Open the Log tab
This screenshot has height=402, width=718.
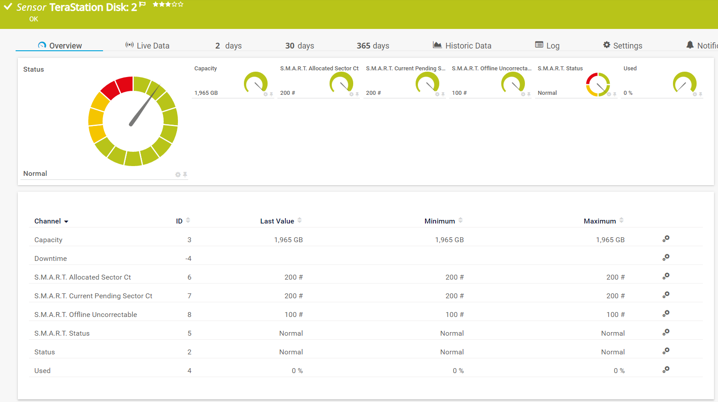click(547, 45)
